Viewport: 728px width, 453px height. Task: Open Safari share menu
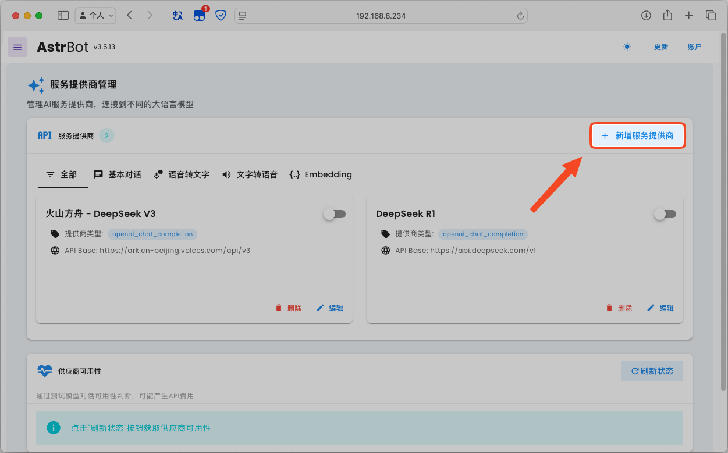(x=667, y=15)
